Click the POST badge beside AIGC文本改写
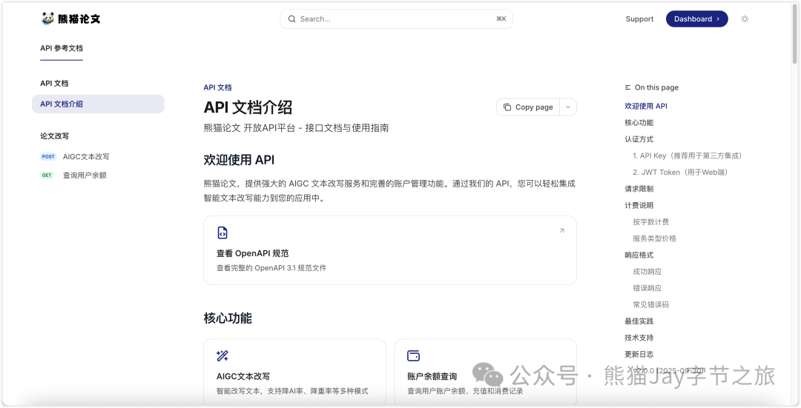Screen dimensions: 801x408 click(48, 156)
